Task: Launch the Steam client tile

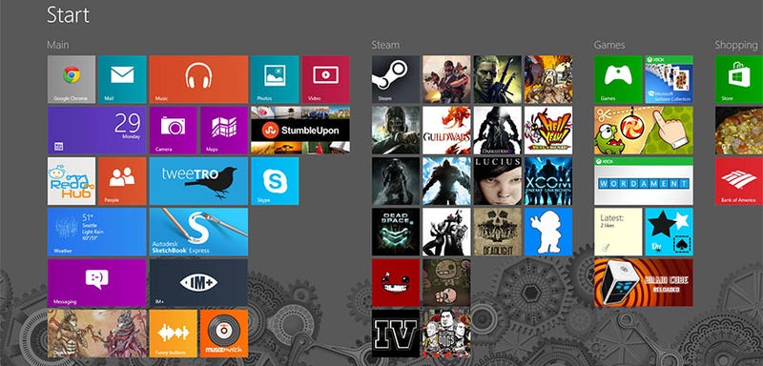Action: [396, 79]
